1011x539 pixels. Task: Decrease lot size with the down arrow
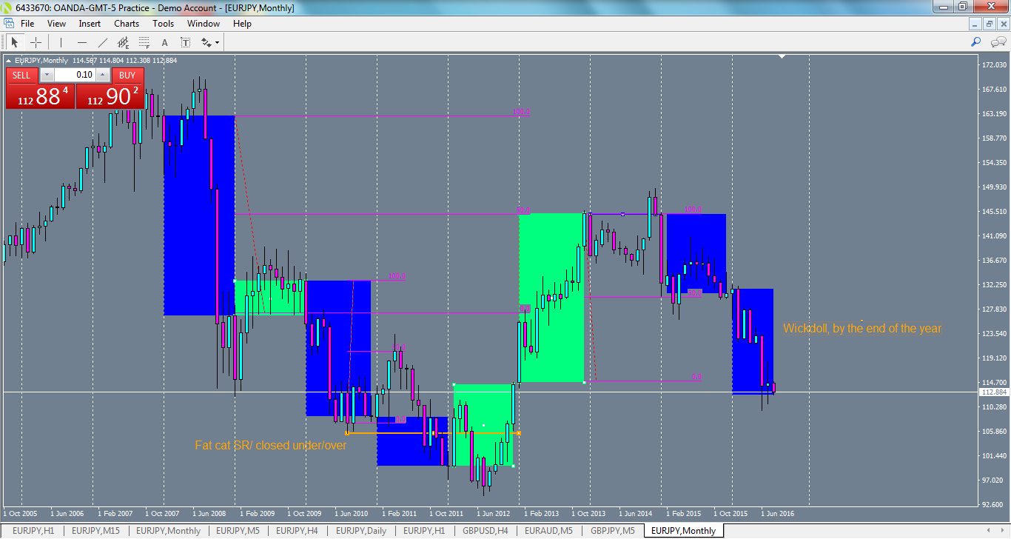[47, 75]
